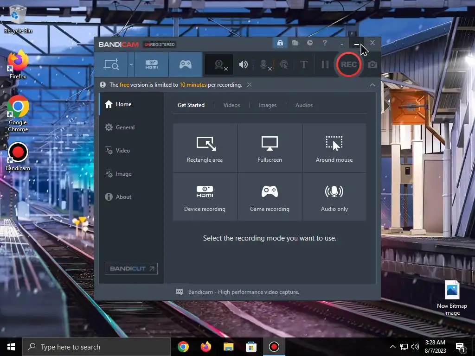Open File Explorer from the taskbar
This screenshot has height=356, width=475.
228,347
